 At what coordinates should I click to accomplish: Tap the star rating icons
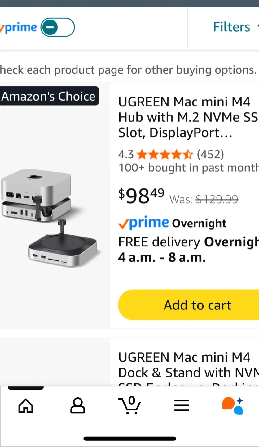165,154
